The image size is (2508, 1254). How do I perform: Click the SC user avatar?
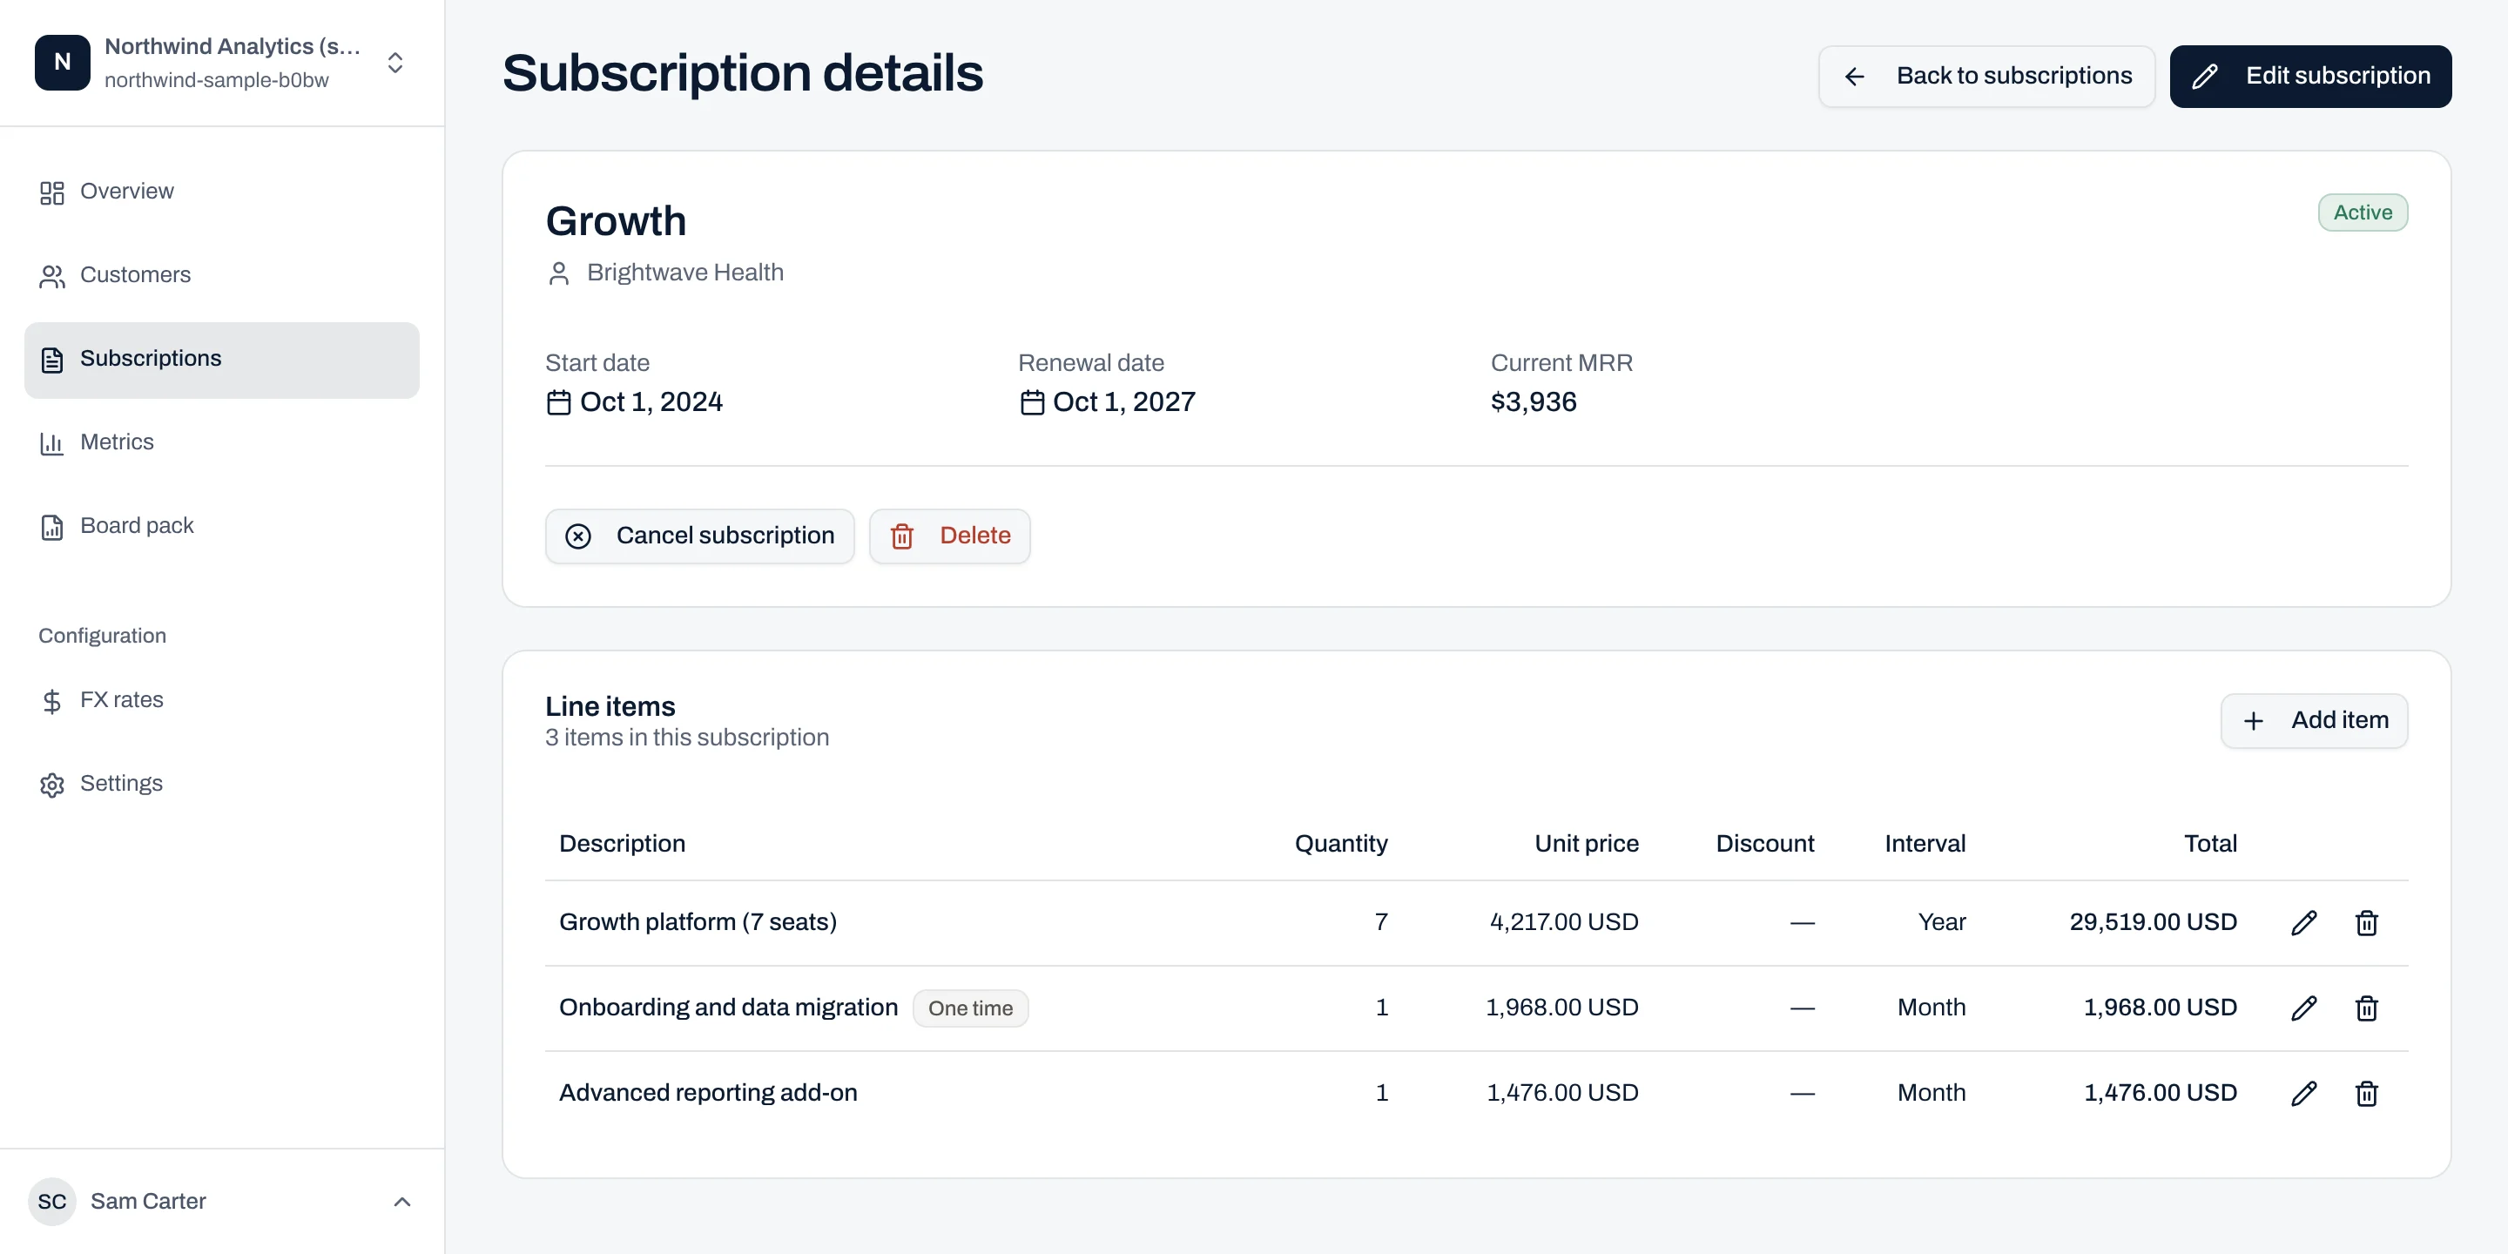(x=51, y=1202)
